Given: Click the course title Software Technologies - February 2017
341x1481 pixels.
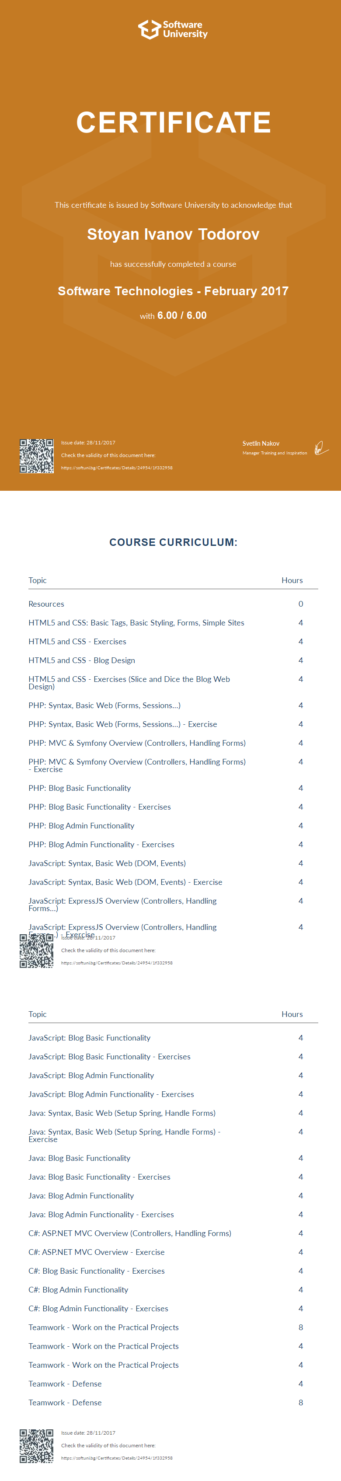Looking at the screenshot, I should pos(173,291).
